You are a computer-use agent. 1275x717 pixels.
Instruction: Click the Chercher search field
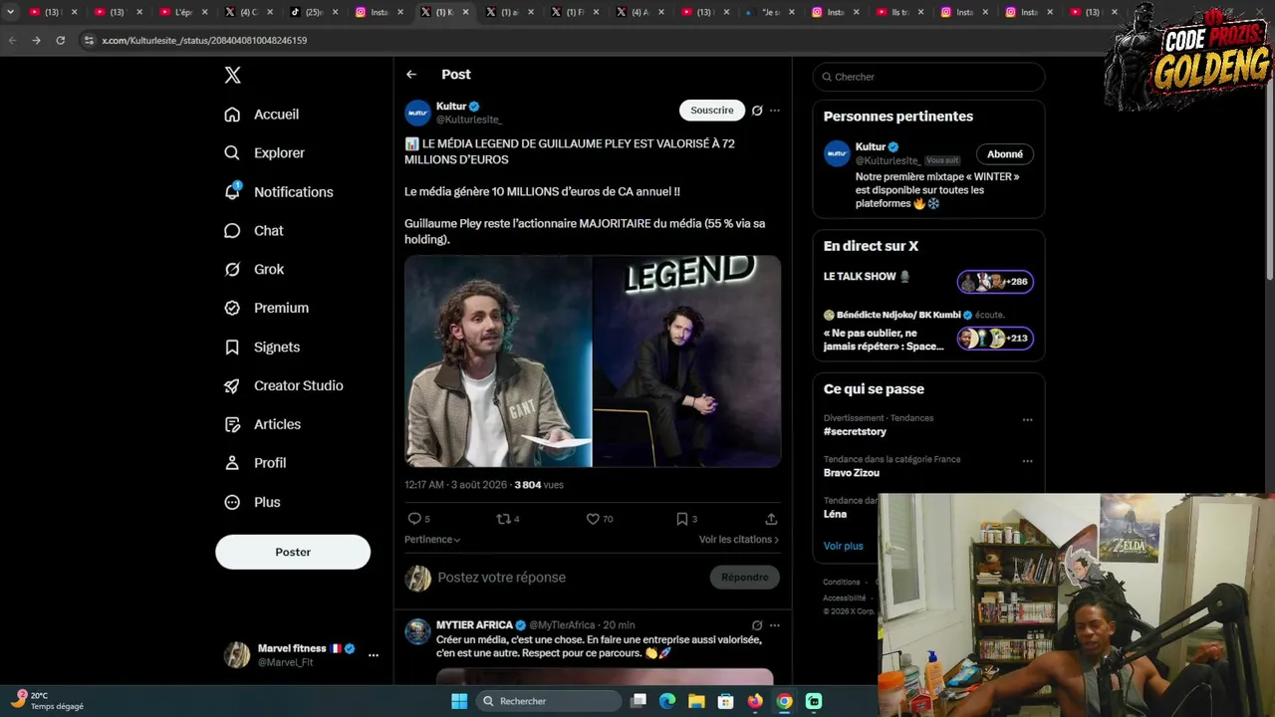[928, 77]
